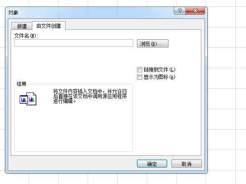Open the 浏览(B)... file browser

coord(153,43)
